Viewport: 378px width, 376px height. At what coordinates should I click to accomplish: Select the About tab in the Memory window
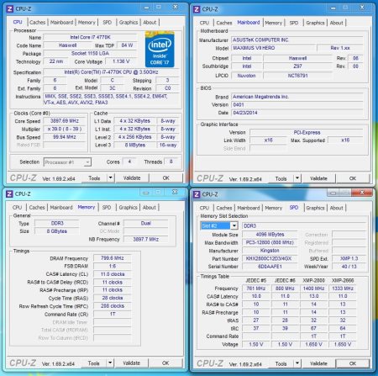pos(150,207)
